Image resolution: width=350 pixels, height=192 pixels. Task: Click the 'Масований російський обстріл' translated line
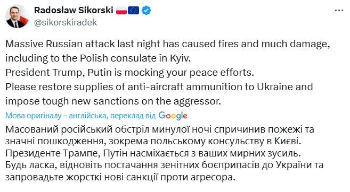pos(160,129)
